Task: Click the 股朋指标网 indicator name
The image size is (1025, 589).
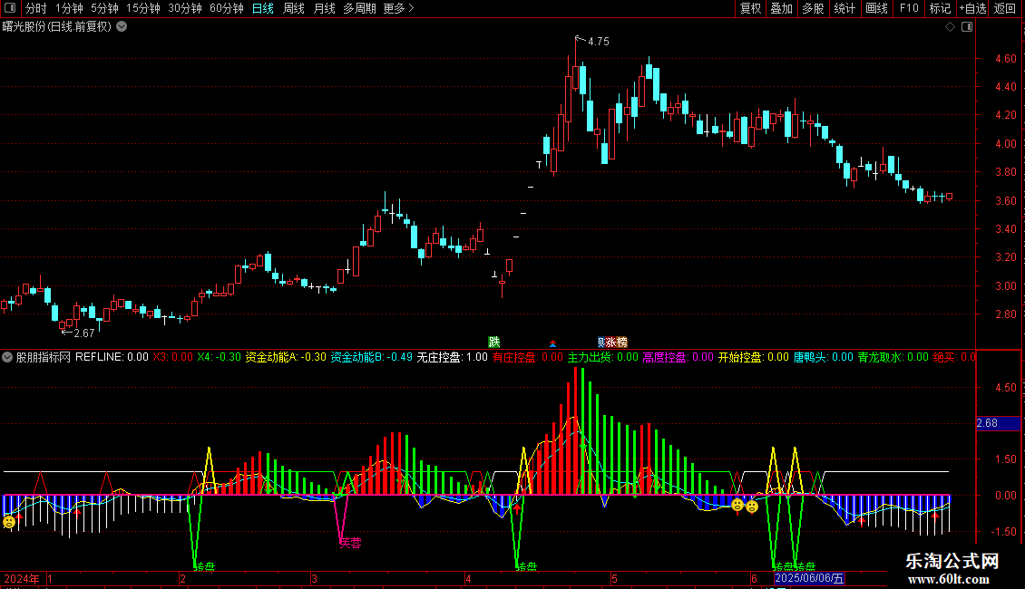Action: (44, 357)
